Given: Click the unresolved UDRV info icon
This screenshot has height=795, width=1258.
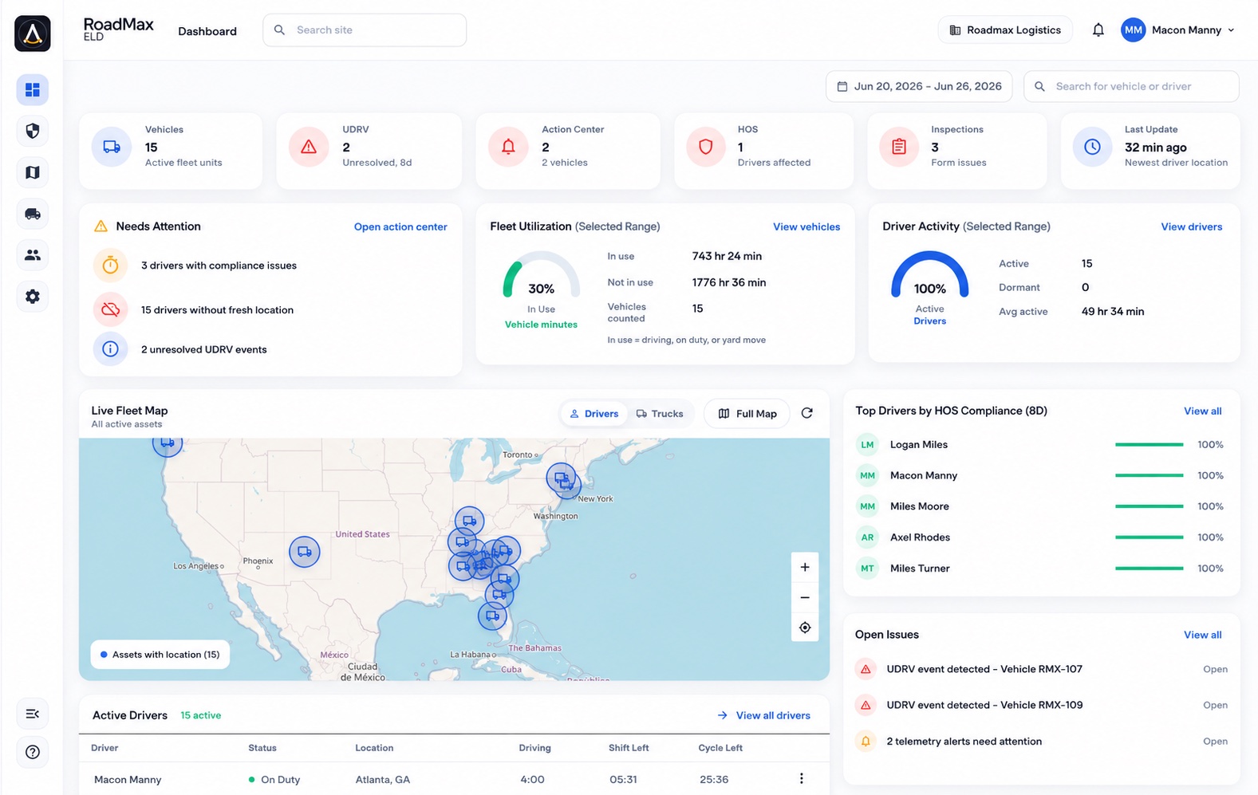Looking at the screenshot, I should coord(111,349).
